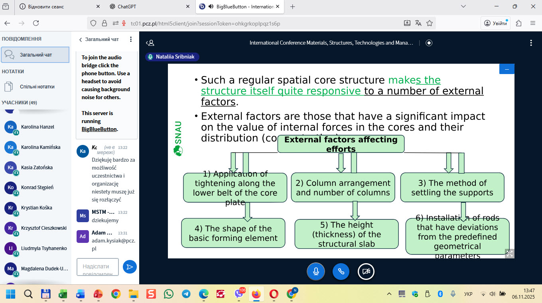Image resolution: width=542 pixels, height=303 pixels.
Task: Open Telegram from the taskbar
Action: click(x=186, y=294)
